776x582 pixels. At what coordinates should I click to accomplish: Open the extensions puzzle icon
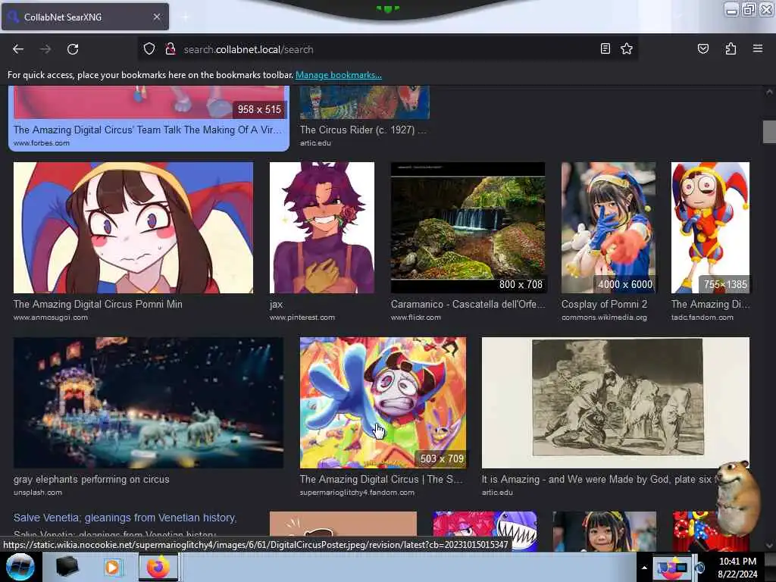731,48
